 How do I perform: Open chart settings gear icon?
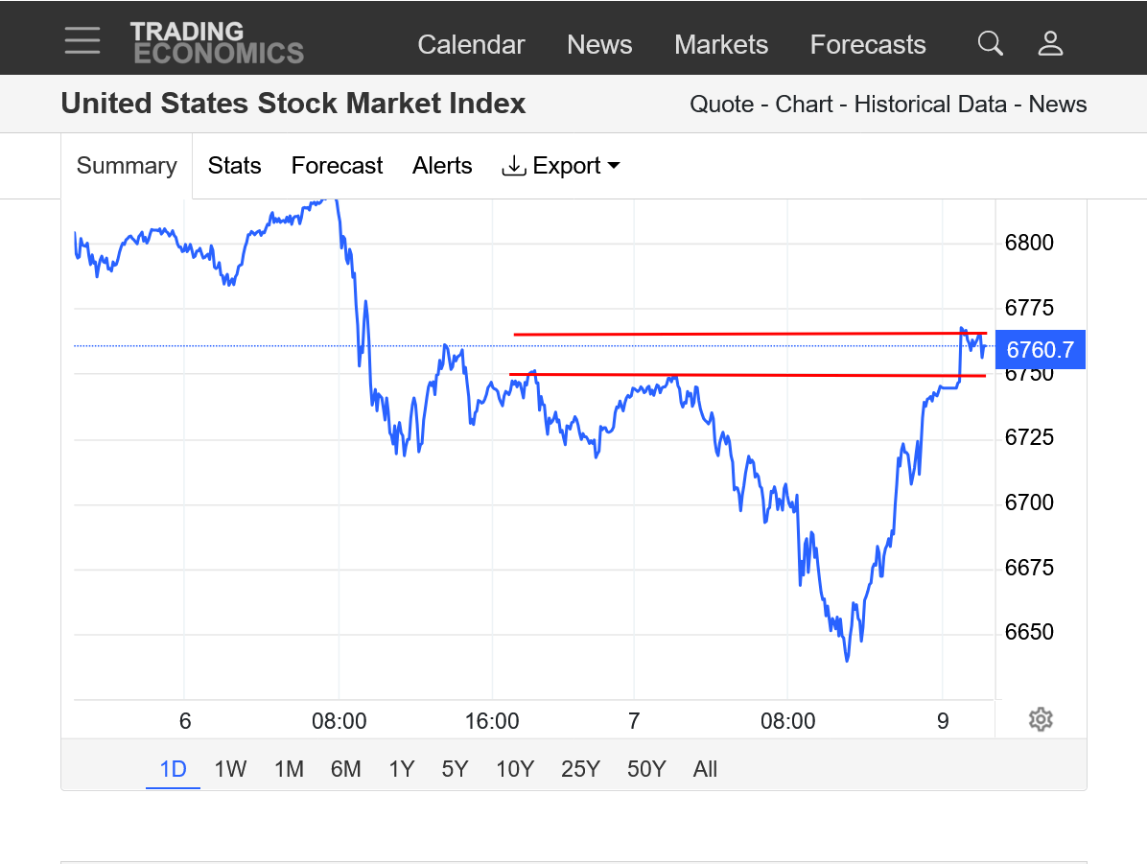[1041, 719]
